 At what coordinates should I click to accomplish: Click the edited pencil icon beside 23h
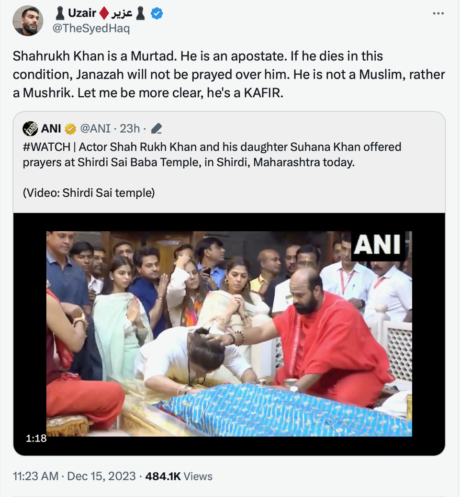coord(156,128)
